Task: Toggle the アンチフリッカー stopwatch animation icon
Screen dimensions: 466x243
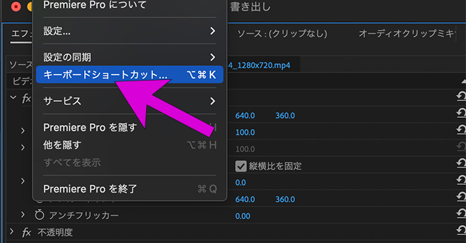Action: [39, 215]
